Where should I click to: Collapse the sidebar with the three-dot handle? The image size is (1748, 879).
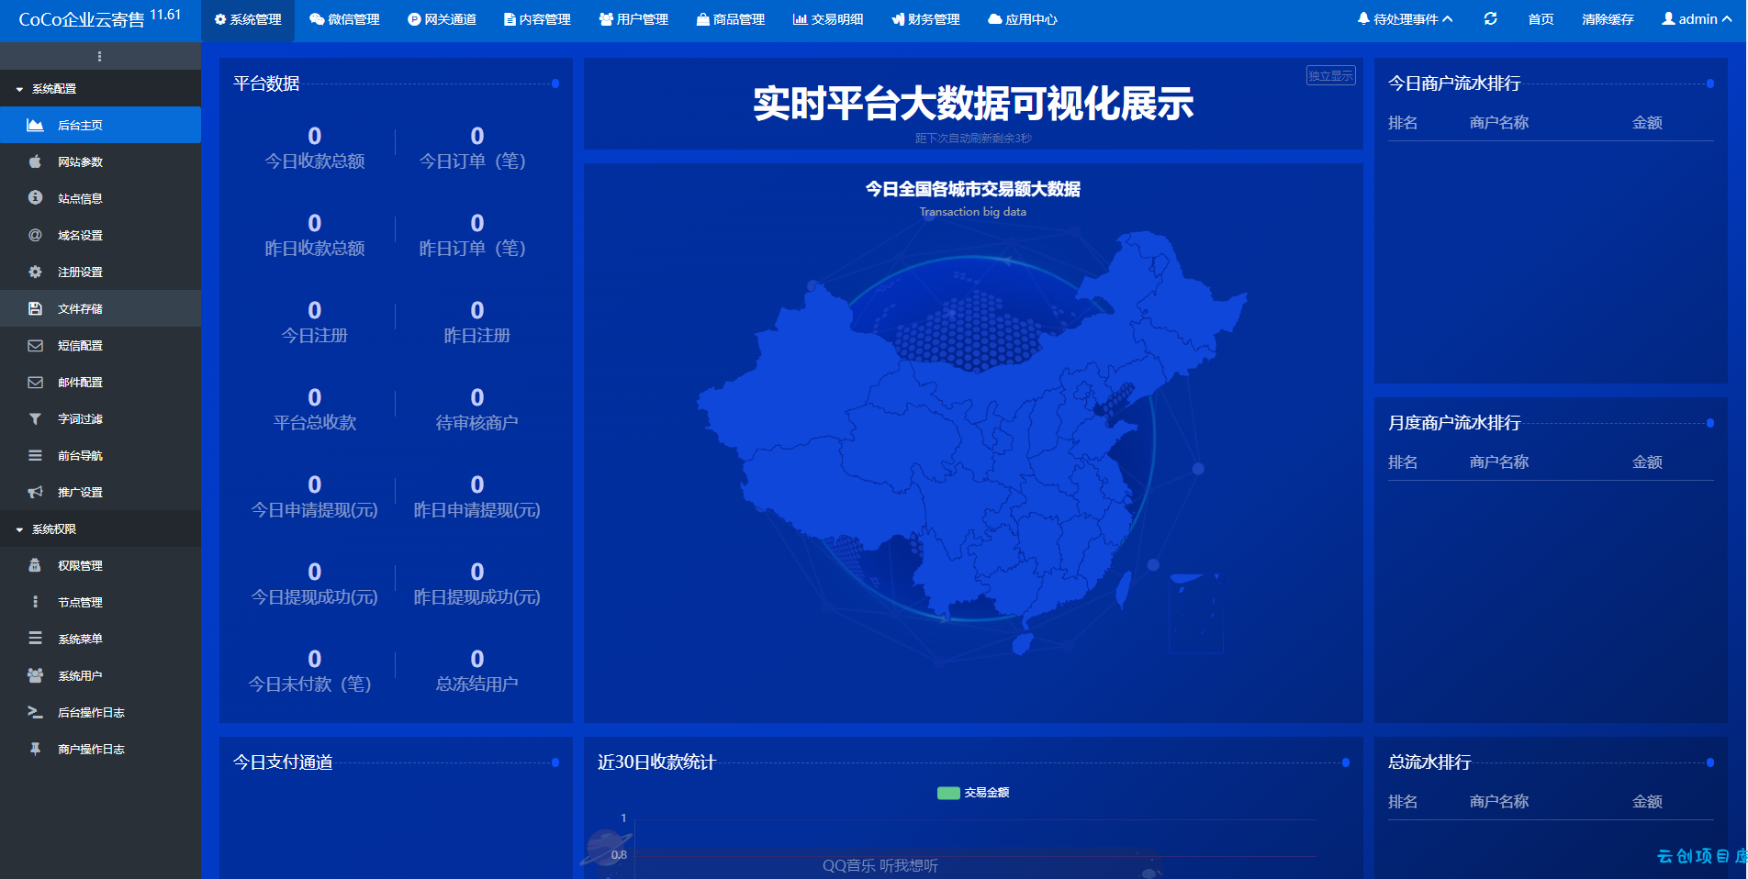99,56
